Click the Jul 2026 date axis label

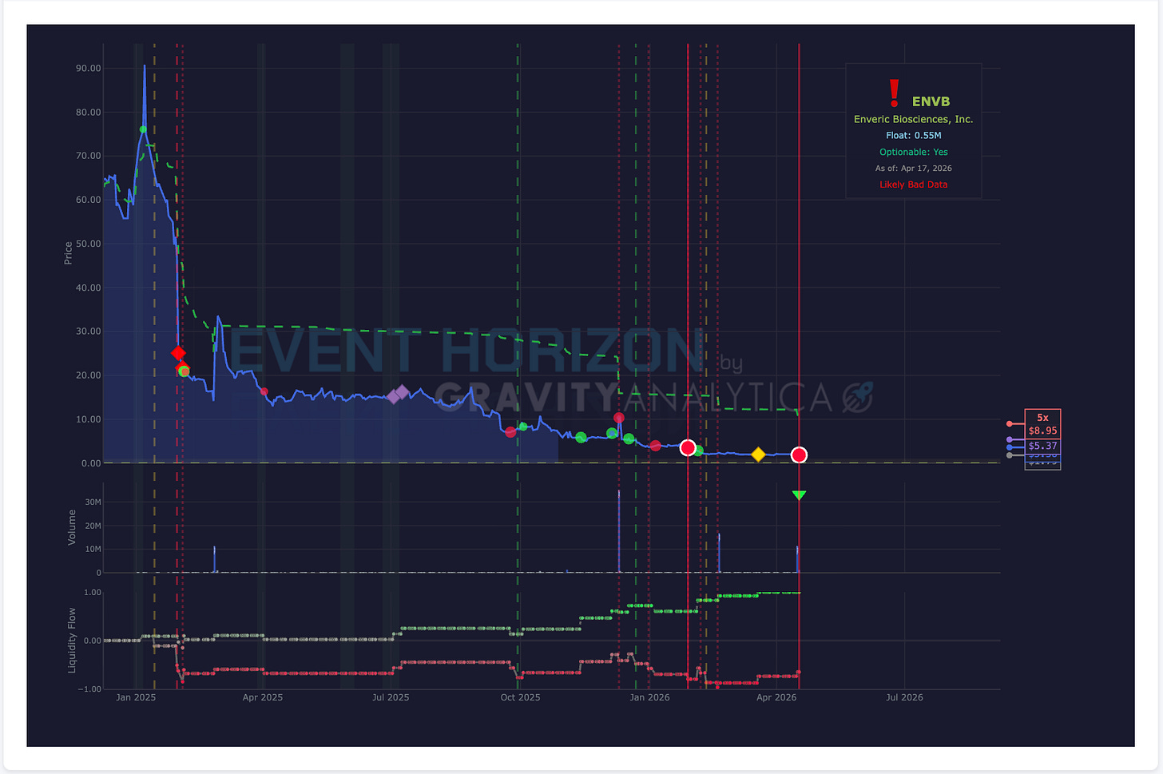coord(904,697)
